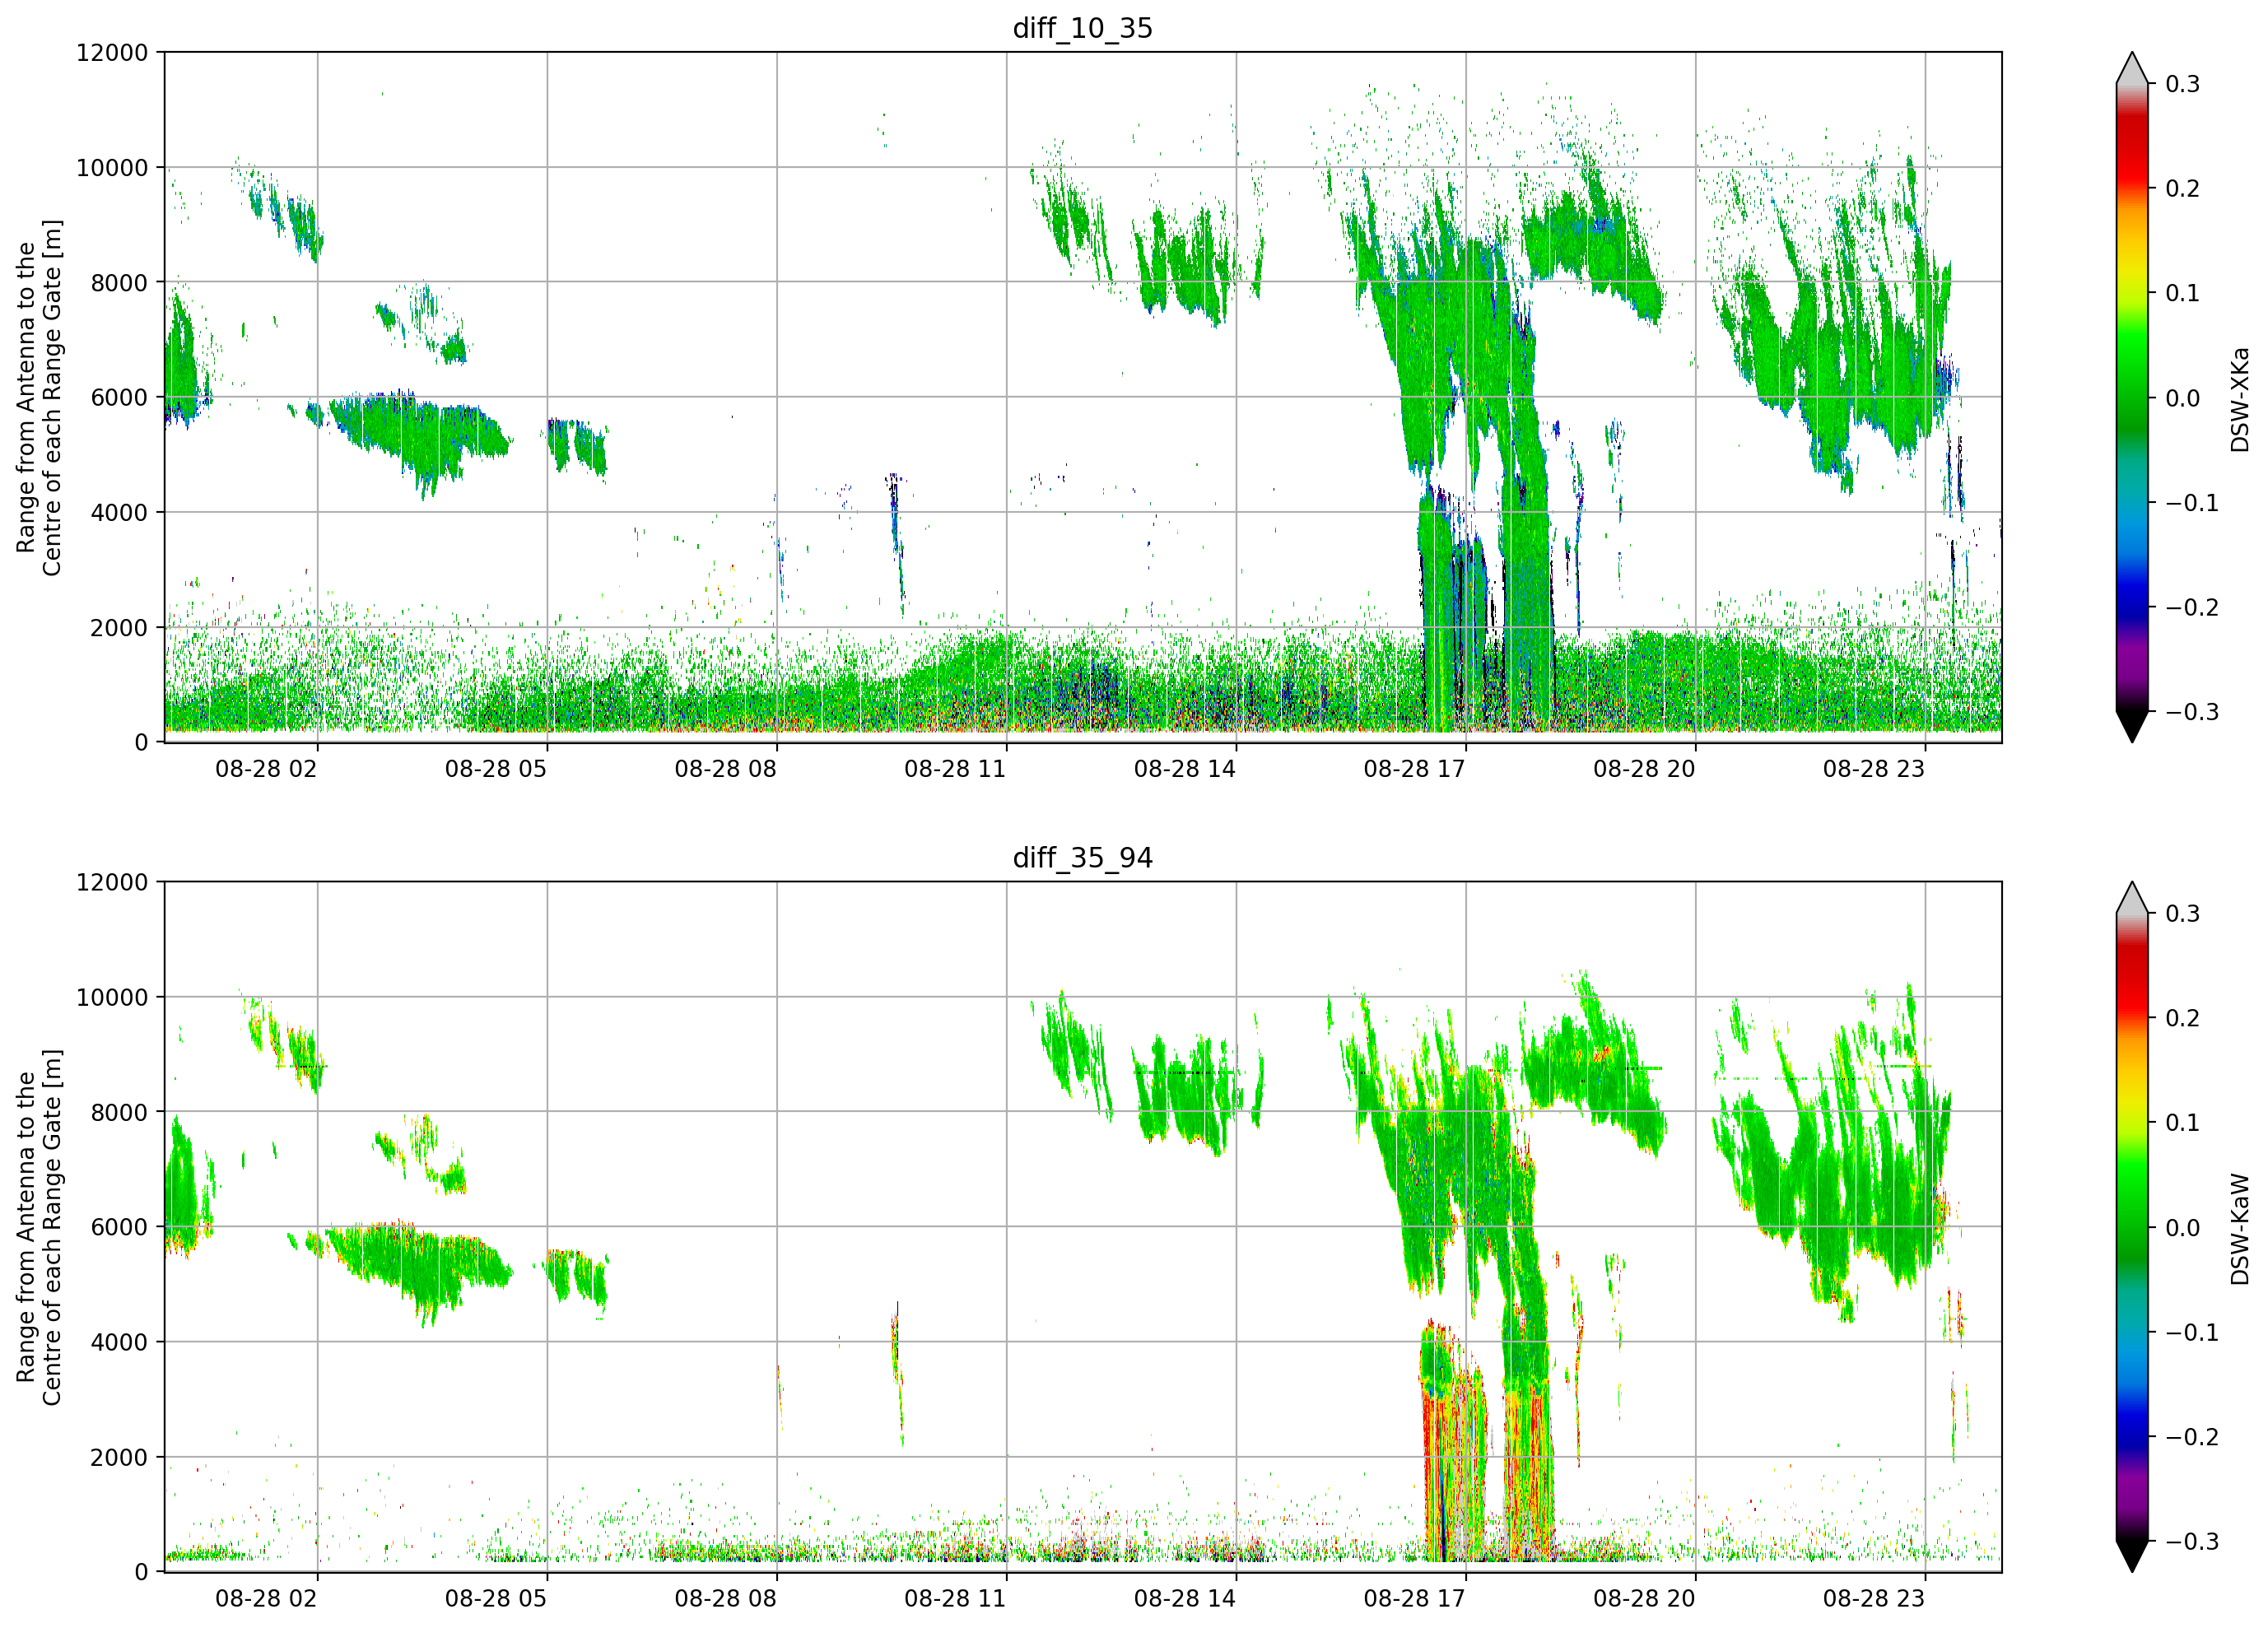
Task: Click the −0.1 tick on DSW-XKa colorbar
Action: [2192, 503]
